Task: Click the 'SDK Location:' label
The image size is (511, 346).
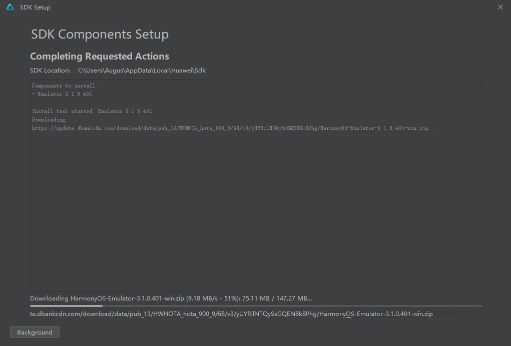Action: click(x=50, y=70)
